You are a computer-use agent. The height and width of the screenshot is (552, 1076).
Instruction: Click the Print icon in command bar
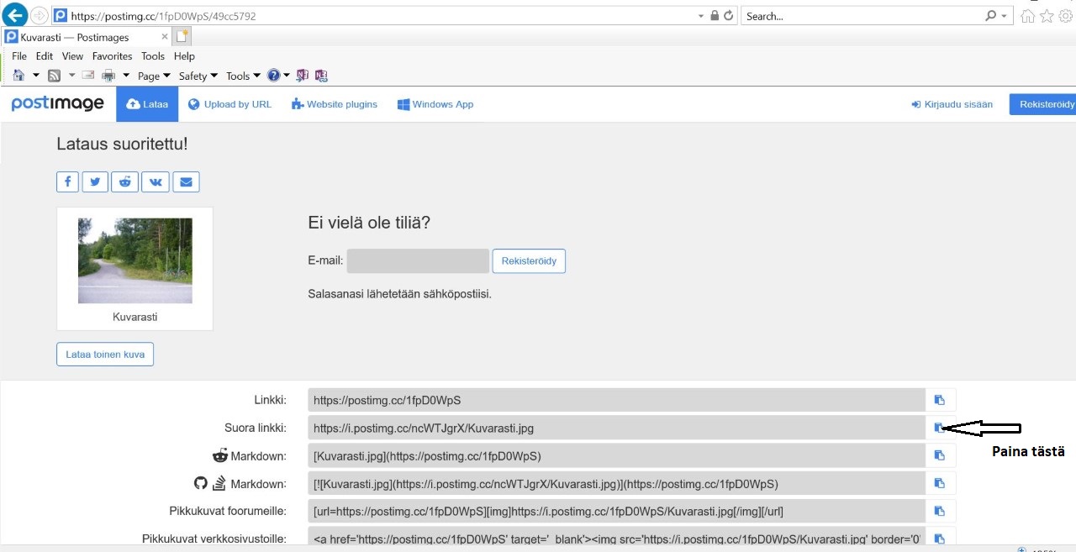[108, 76]
